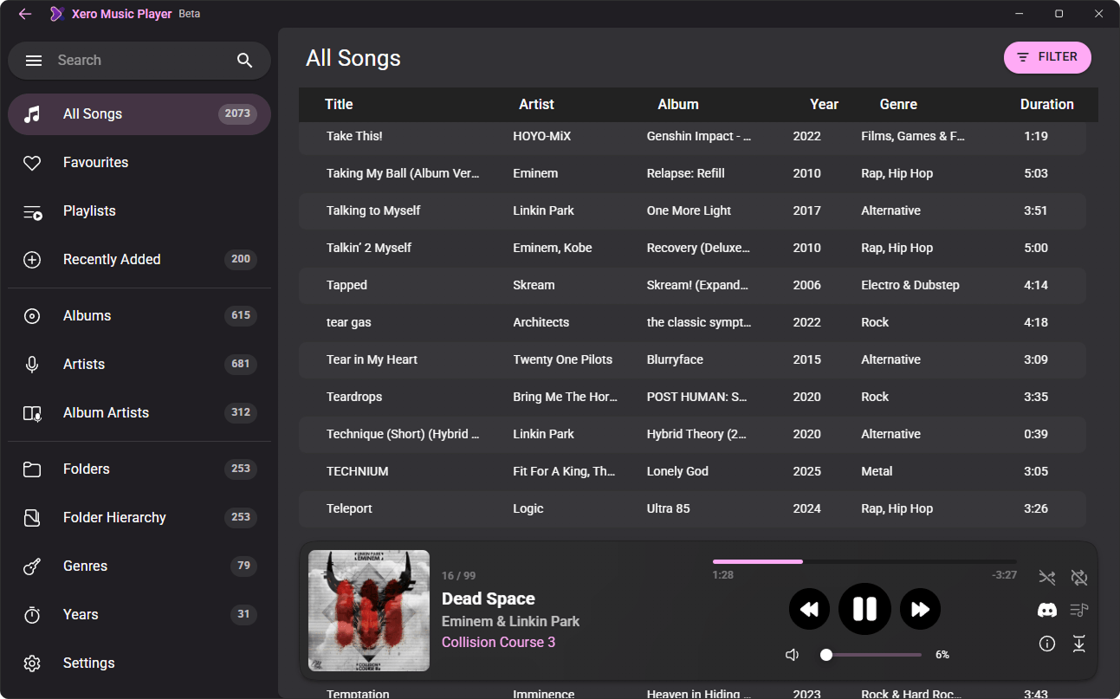Click the Albums disc icon
This screenshot has height=699, width=1120.
coord(32,316)
